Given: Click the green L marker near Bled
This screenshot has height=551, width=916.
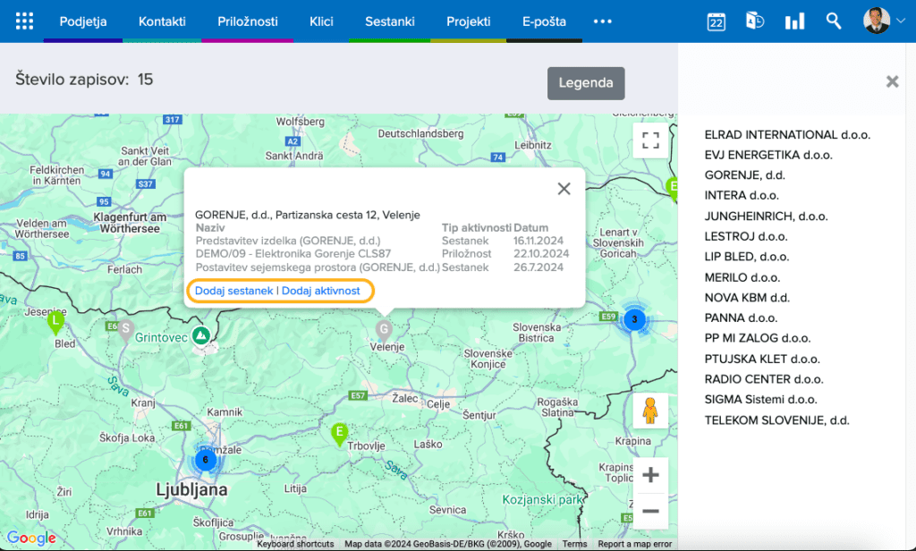Looking at the screenshot, I should tap(55, 321).
